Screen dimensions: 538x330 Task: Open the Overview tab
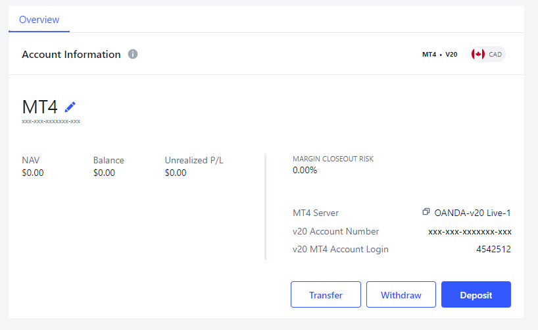[39, 20]
